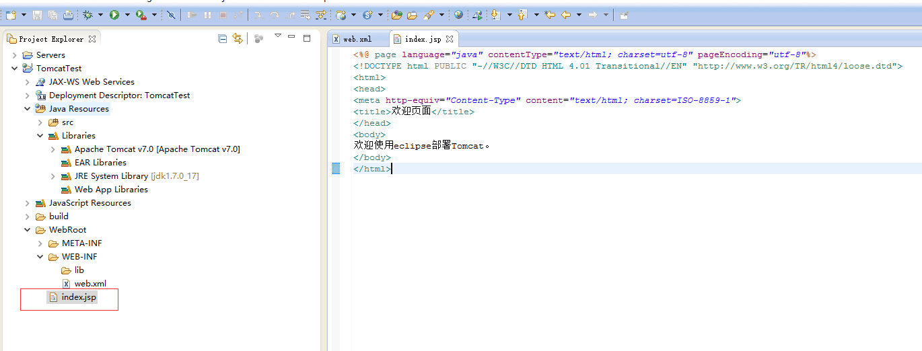
Task: Expand JRE System Library node
Action: click(x=52, y=176)
